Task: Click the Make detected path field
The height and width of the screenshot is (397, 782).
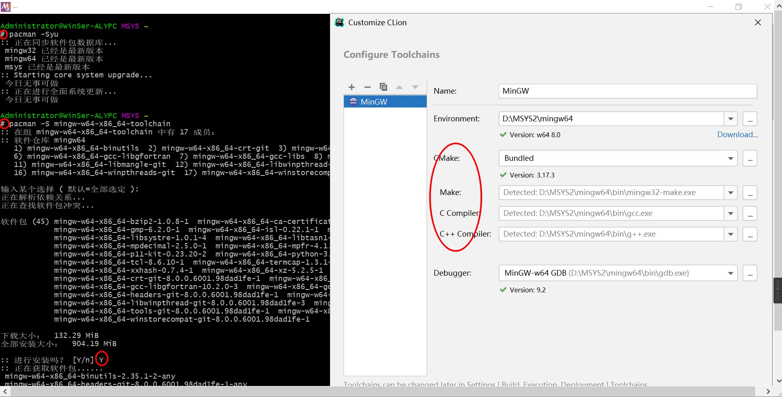Action: click(x=611, y=193)
